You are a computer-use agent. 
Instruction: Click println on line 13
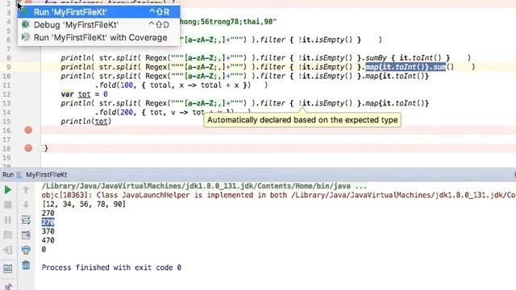pos(76,104)
